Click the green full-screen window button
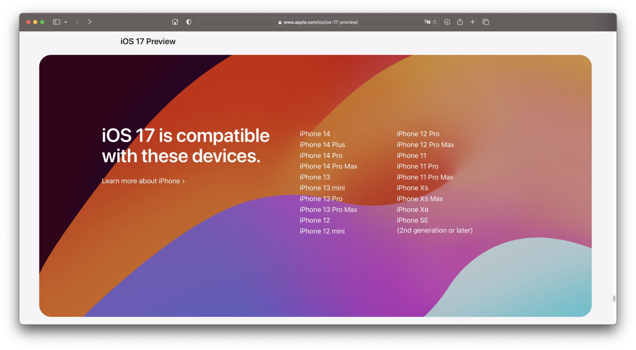Viewport: 636px width, 350px height. pyautogui.click(x=42, y=22)
